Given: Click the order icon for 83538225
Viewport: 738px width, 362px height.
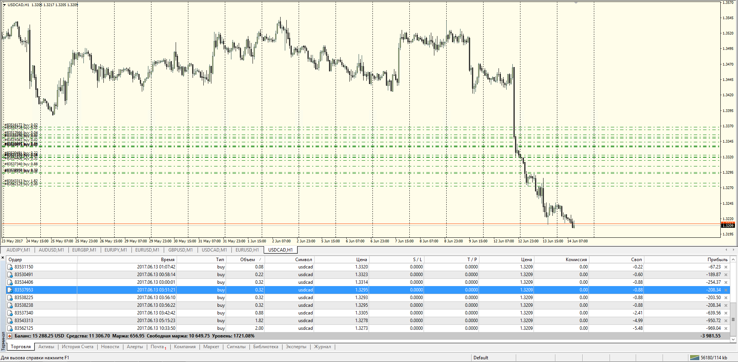Looking at the screenshot, I should (x=10, y=298).
